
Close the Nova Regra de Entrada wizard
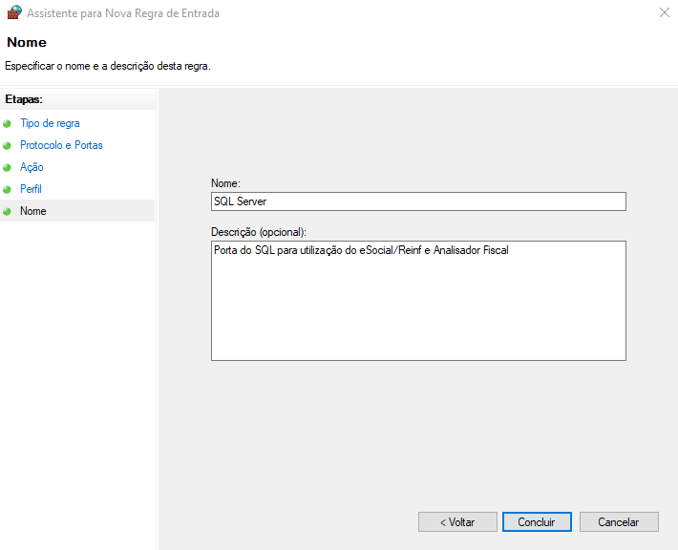coord(664,13)
